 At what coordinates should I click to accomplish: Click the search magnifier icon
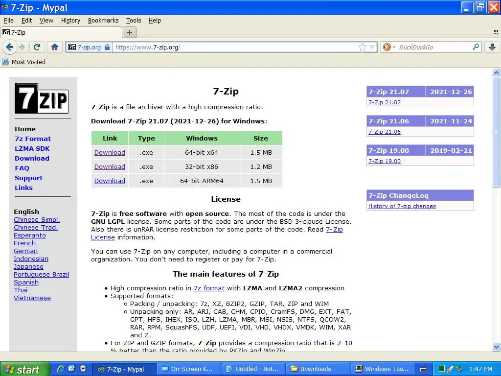476,47
